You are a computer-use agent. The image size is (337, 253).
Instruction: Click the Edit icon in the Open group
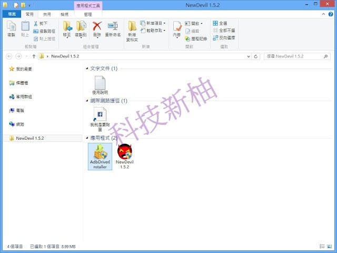pos(187,31)
